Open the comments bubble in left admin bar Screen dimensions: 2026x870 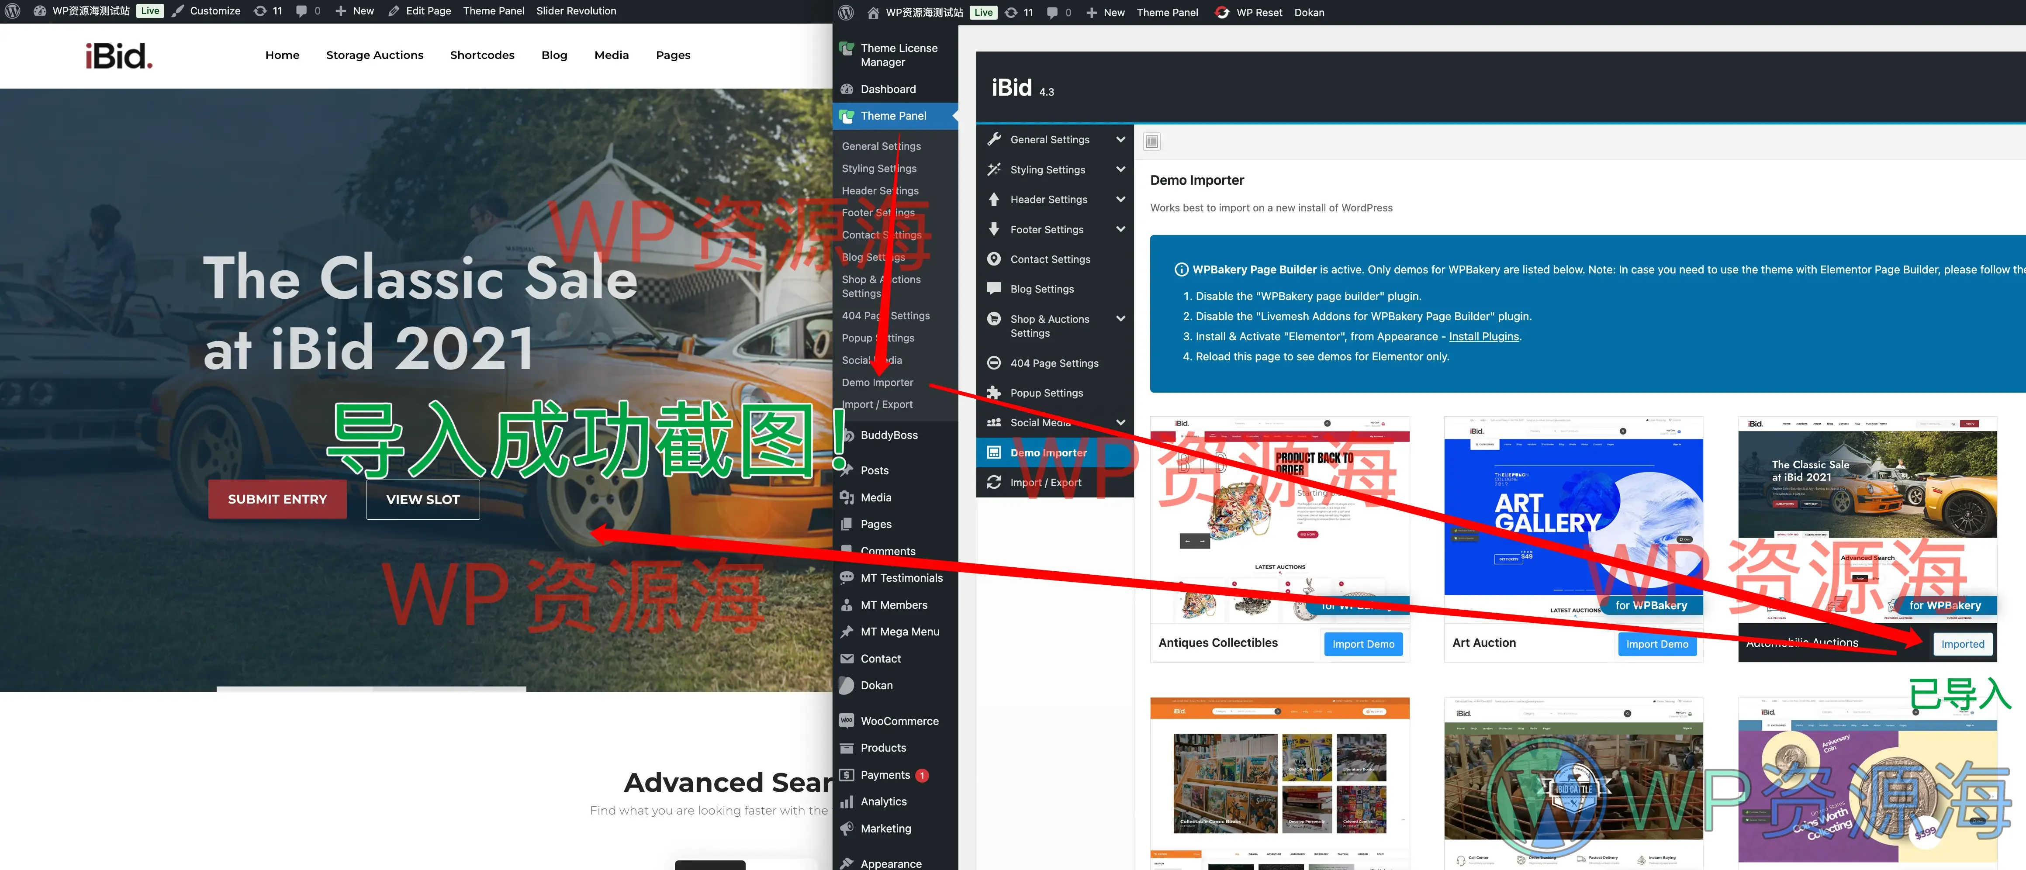click(301, 11)
